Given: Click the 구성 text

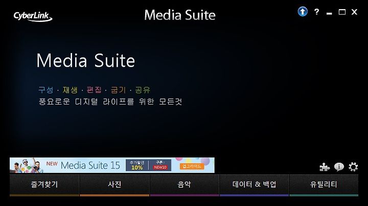Looking at the screenshot, I should [46, 90].
